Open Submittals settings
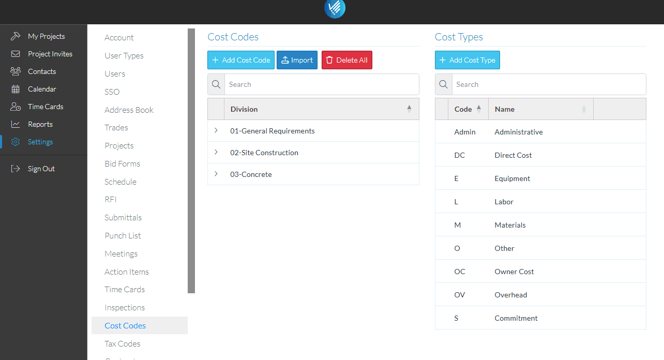Viewport: 664px width, 360px height. pyautogui.click(x=123, y=218)
